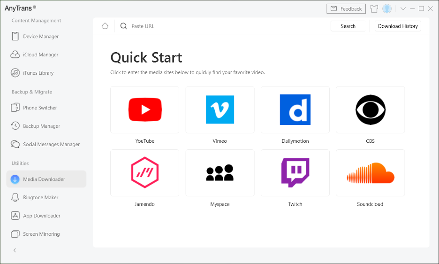This screenshot has height=264, width=439.
Task: Click the Vimeo label text
Action: click(x=220, y=141)
